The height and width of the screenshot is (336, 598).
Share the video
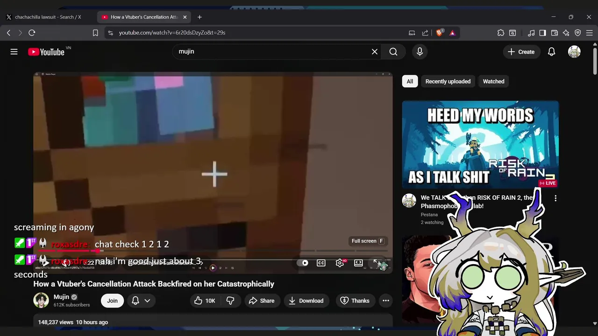coord(261,301)
